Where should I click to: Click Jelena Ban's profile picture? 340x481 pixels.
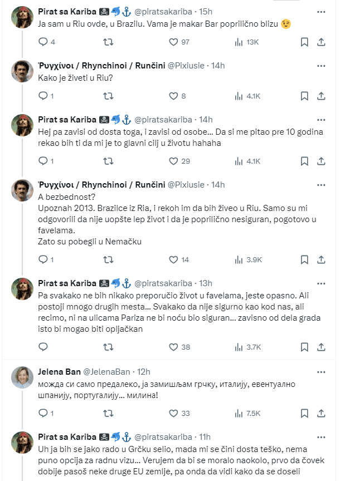point(22,377)
